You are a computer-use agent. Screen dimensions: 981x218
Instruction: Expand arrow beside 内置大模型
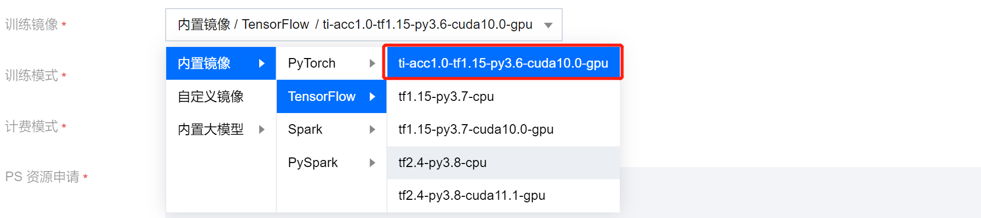point(262,130)
